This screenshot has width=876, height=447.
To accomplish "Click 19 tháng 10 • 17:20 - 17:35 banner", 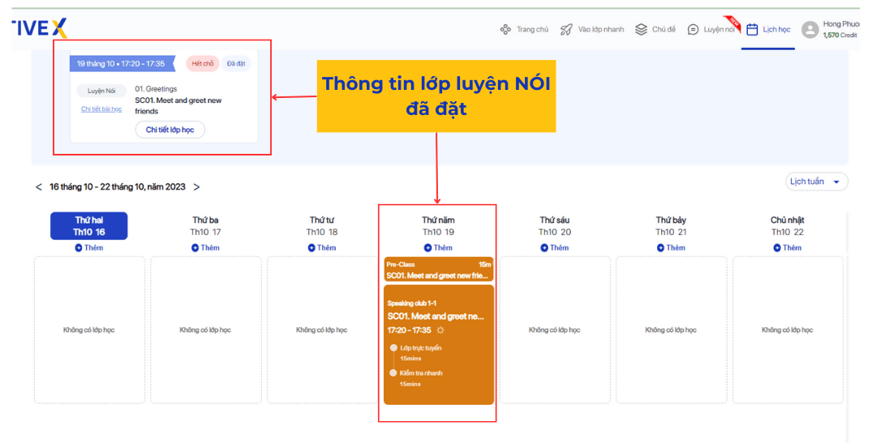I will (x=122, y=64).
